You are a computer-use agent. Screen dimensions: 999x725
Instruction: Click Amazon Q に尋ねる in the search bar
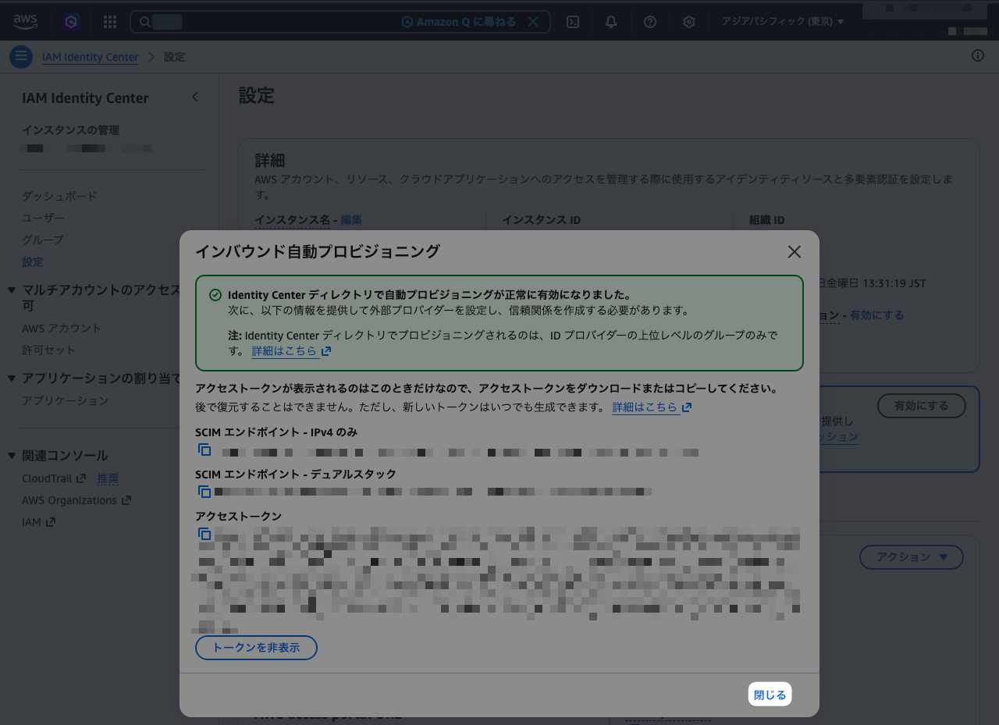click(x=459, y=22)
